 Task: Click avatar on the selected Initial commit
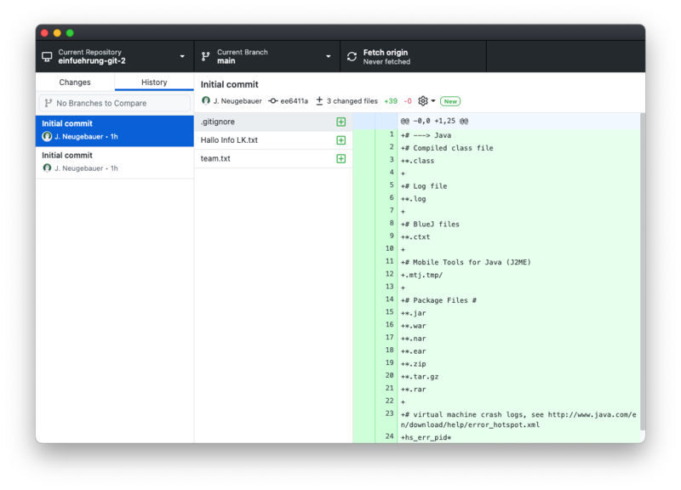47,136
